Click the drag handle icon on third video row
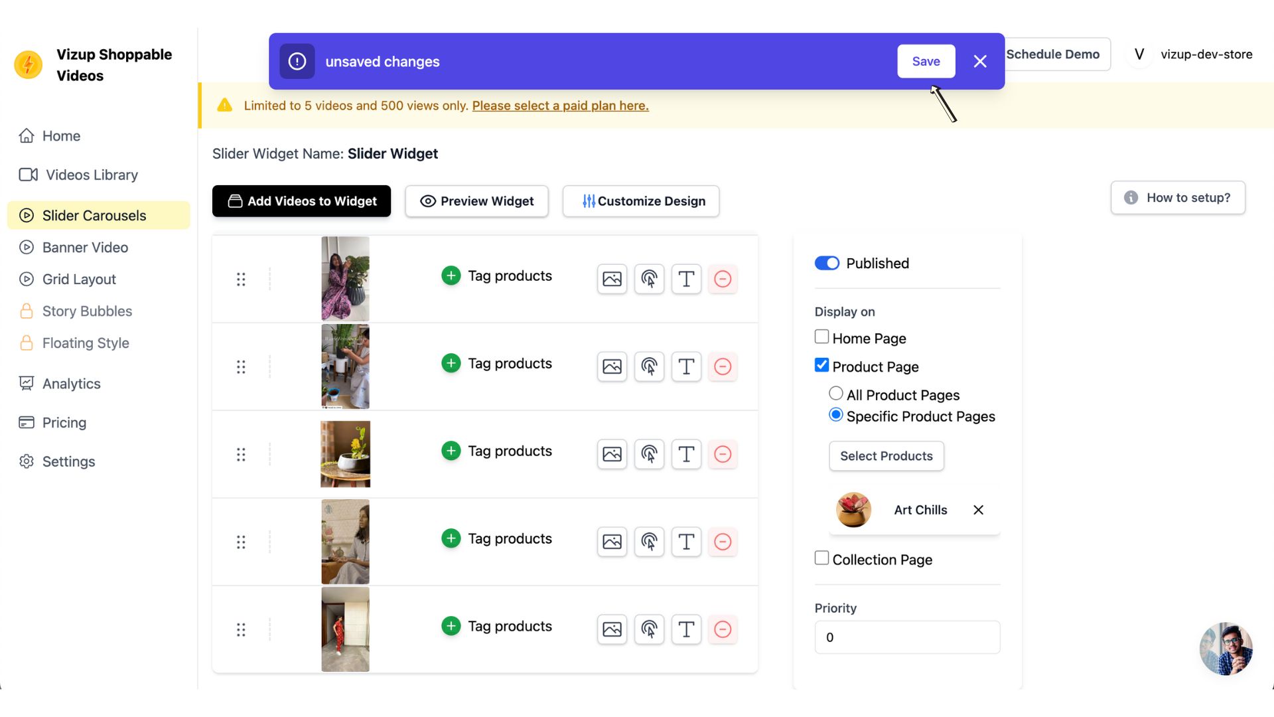Screen dimensions: 1274x717 [241, 453]
